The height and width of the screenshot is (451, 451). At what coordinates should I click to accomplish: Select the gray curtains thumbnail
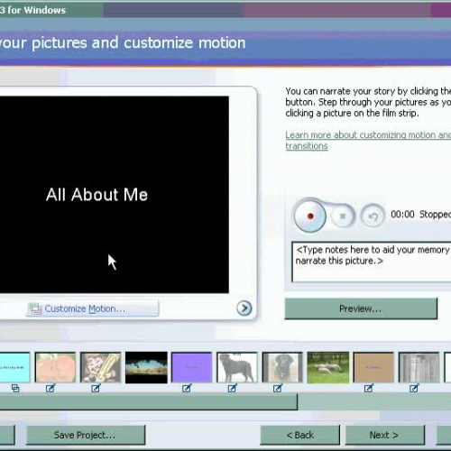(x=419, y=367)
